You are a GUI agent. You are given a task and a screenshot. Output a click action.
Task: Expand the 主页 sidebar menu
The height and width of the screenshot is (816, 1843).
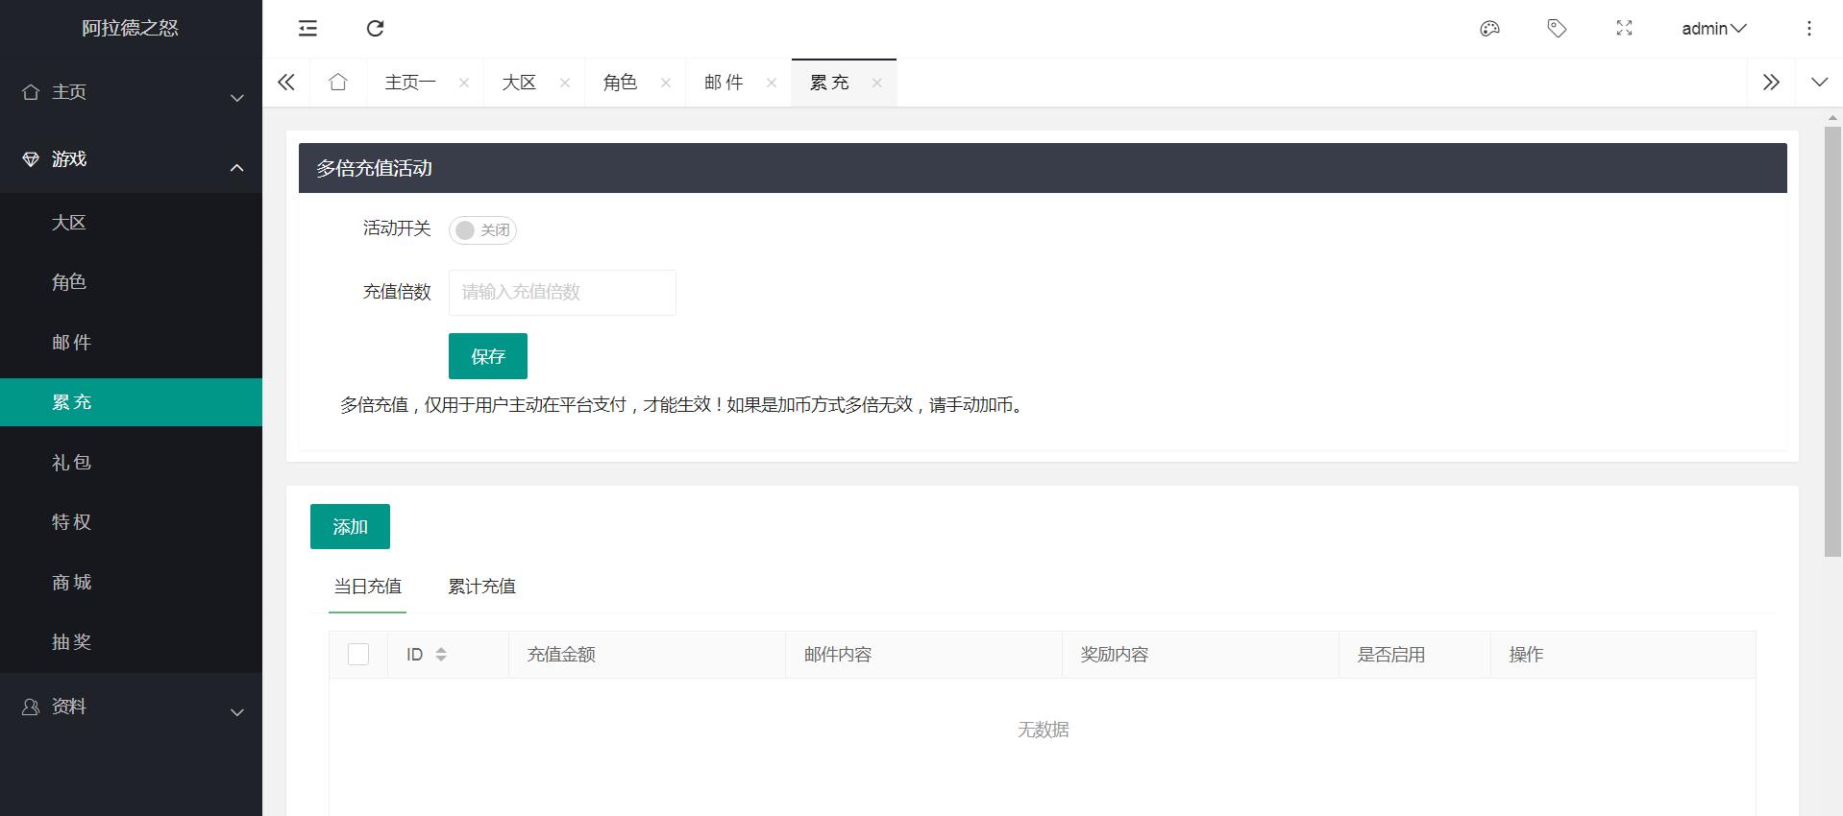(131, 93)
